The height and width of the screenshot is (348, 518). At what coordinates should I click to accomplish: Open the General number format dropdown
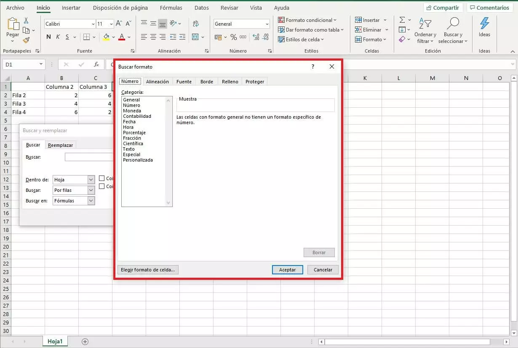[x=267, y=24]
